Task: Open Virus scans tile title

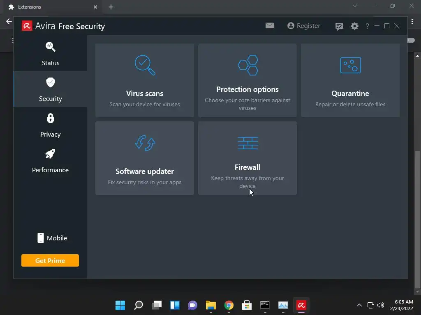Action: point(145,93)
